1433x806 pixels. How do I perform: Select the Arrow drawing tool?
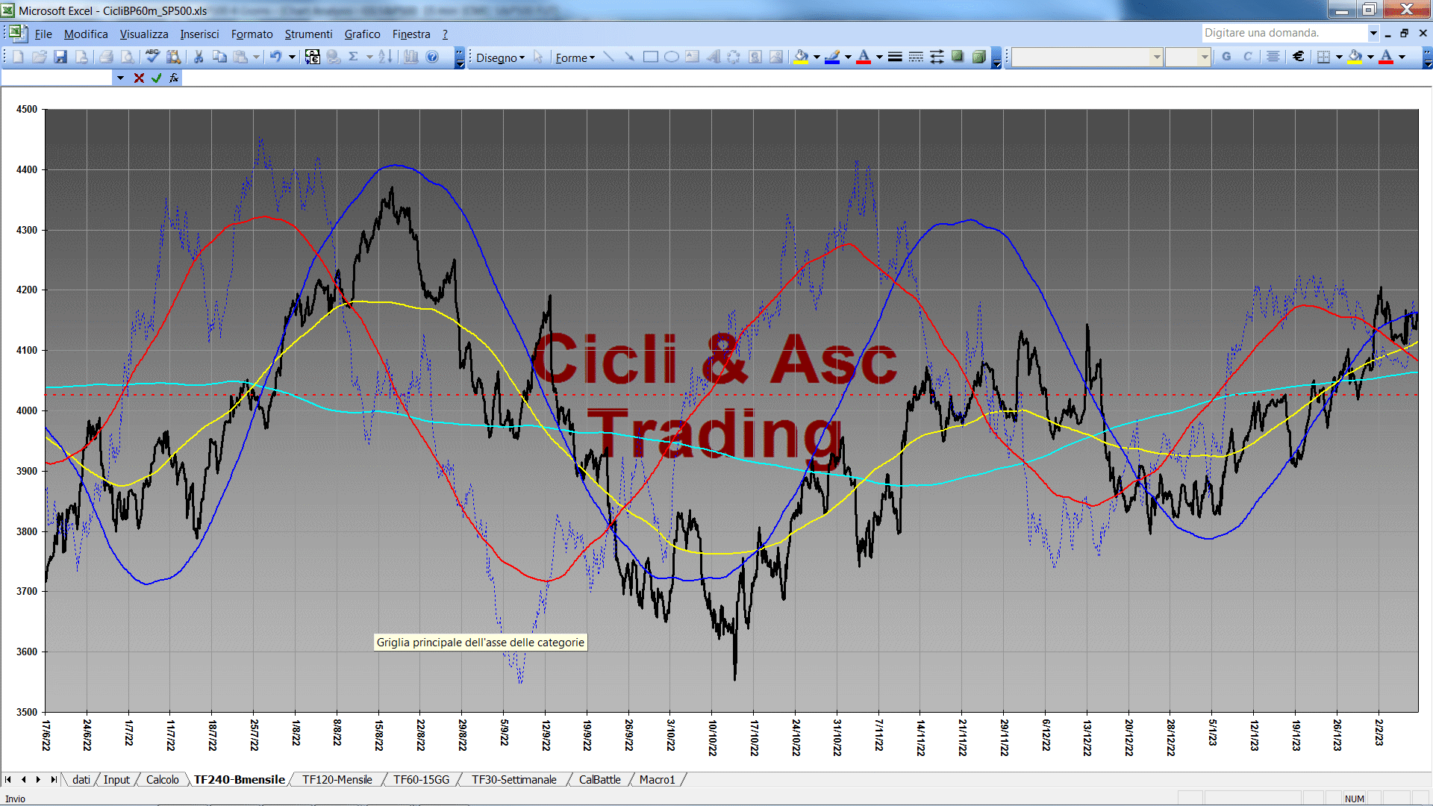click(629, 57)
